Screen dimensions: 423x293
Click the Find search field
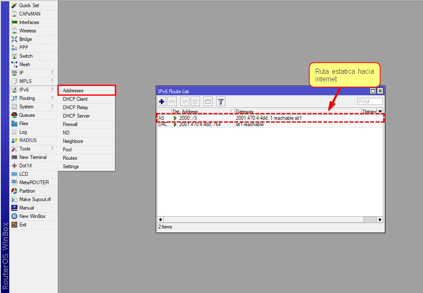[370, 102]
